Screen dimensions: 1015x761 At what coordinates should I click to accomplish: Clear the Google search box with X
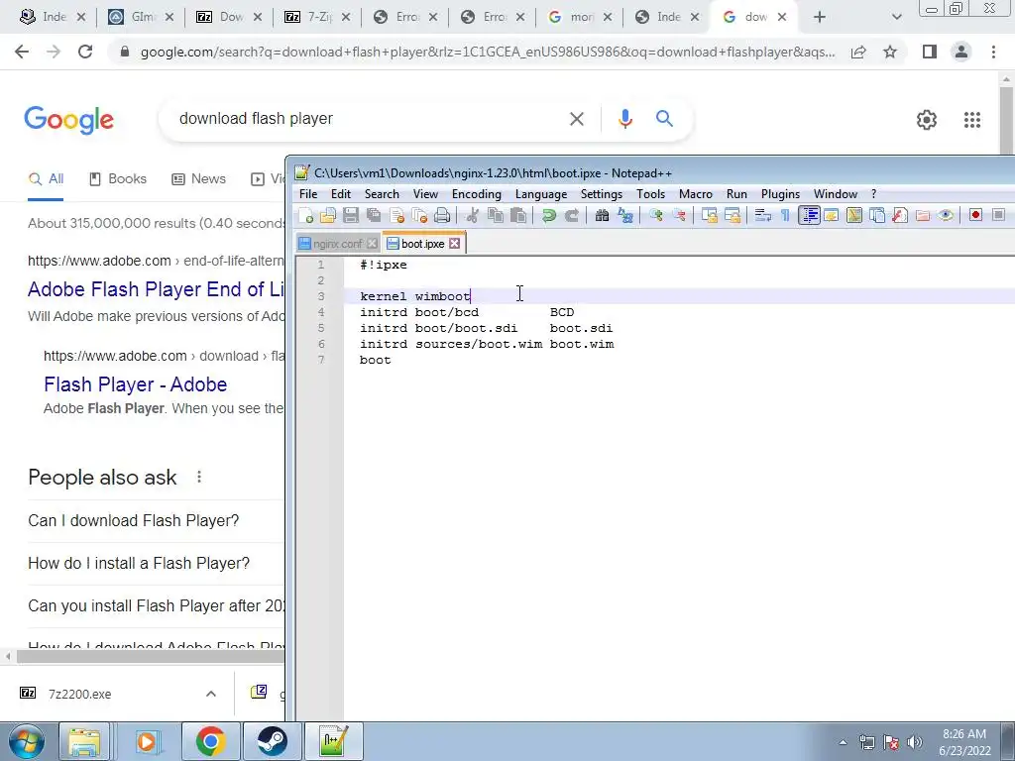tap(577, 119)
